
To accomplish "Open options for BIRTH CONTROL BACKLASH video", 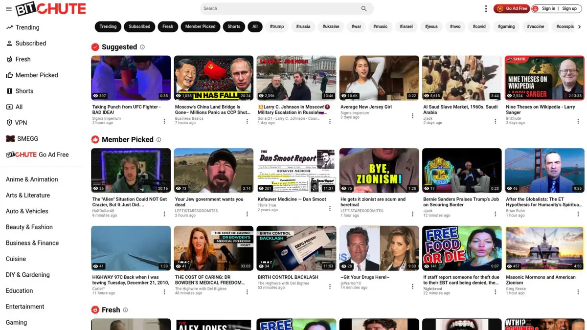I will point(330,286).
